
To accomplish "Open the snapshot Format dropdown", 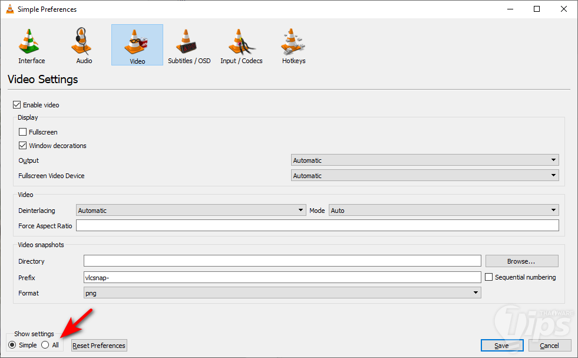I will 282,293.
